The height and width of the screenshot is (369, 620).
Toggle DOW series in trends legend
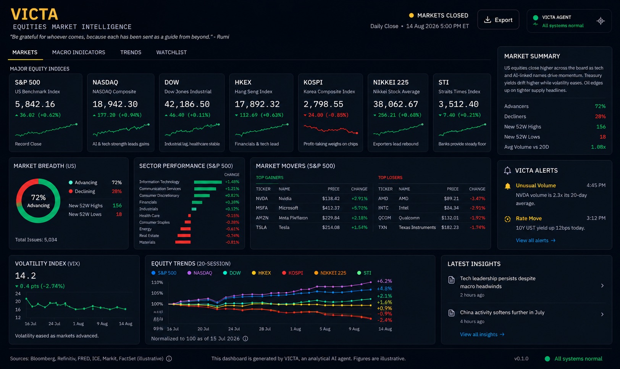pos(232,273)
